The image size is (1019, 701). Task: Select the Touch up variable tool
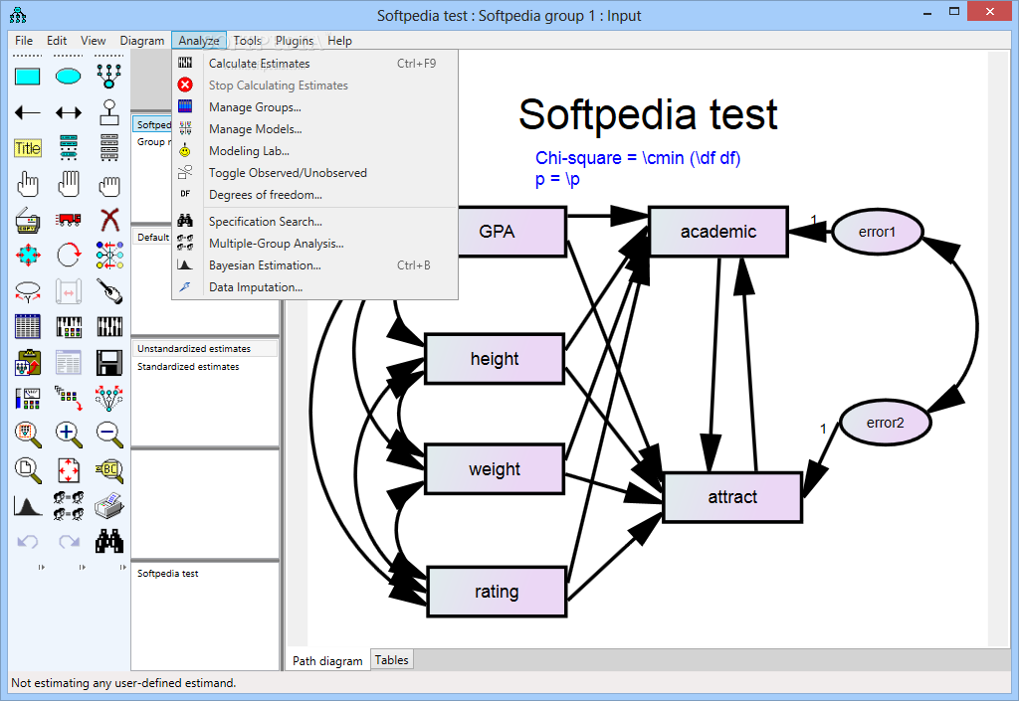(109, 291)
